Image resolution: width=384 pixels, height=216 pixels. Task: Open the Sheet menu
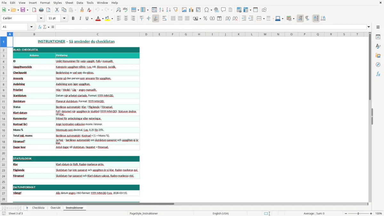click(x=69, y=3)
